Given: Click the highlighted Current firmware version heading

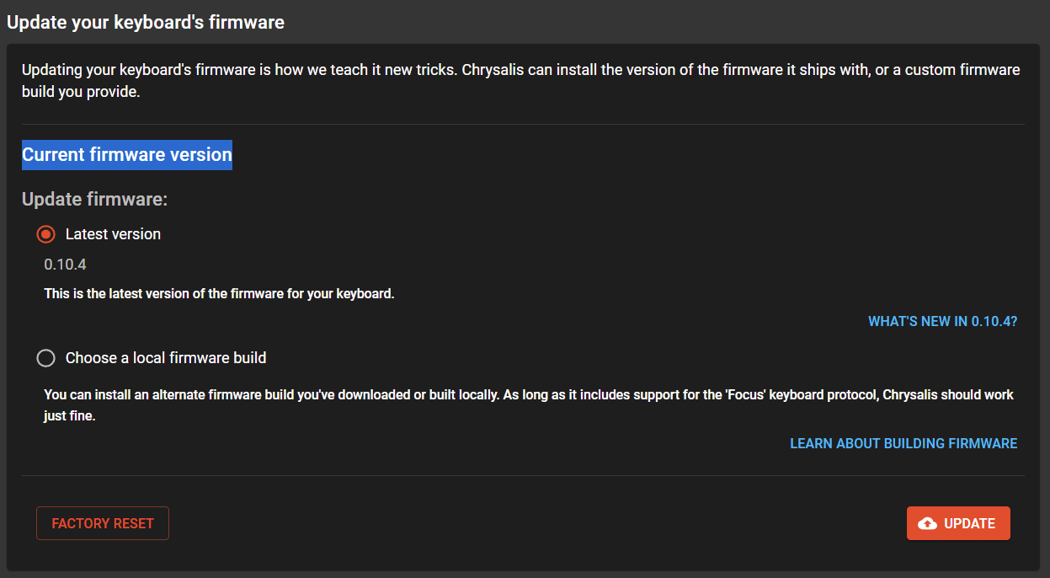Looking at the screenshot, I should (x=126, y=154).
